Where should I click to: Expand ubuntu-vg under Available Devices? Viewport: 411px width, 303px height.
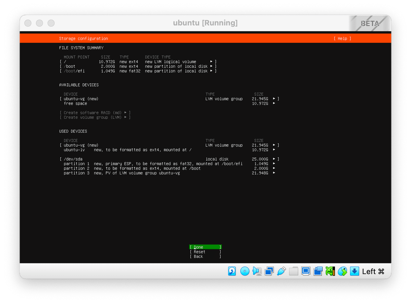click(x=170, y=99)
